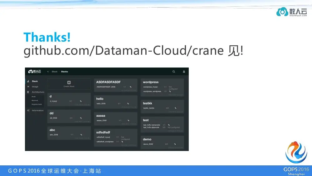Click the Architecture sidebar icon
Viewport: 312px width, 176px height.
[x=28, y=92]
